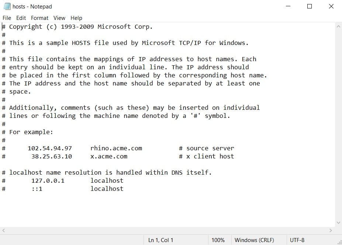Click the horizontal scrollbar left arrow
This screenshot has width=342, height=245.
(x=4, y=230)
